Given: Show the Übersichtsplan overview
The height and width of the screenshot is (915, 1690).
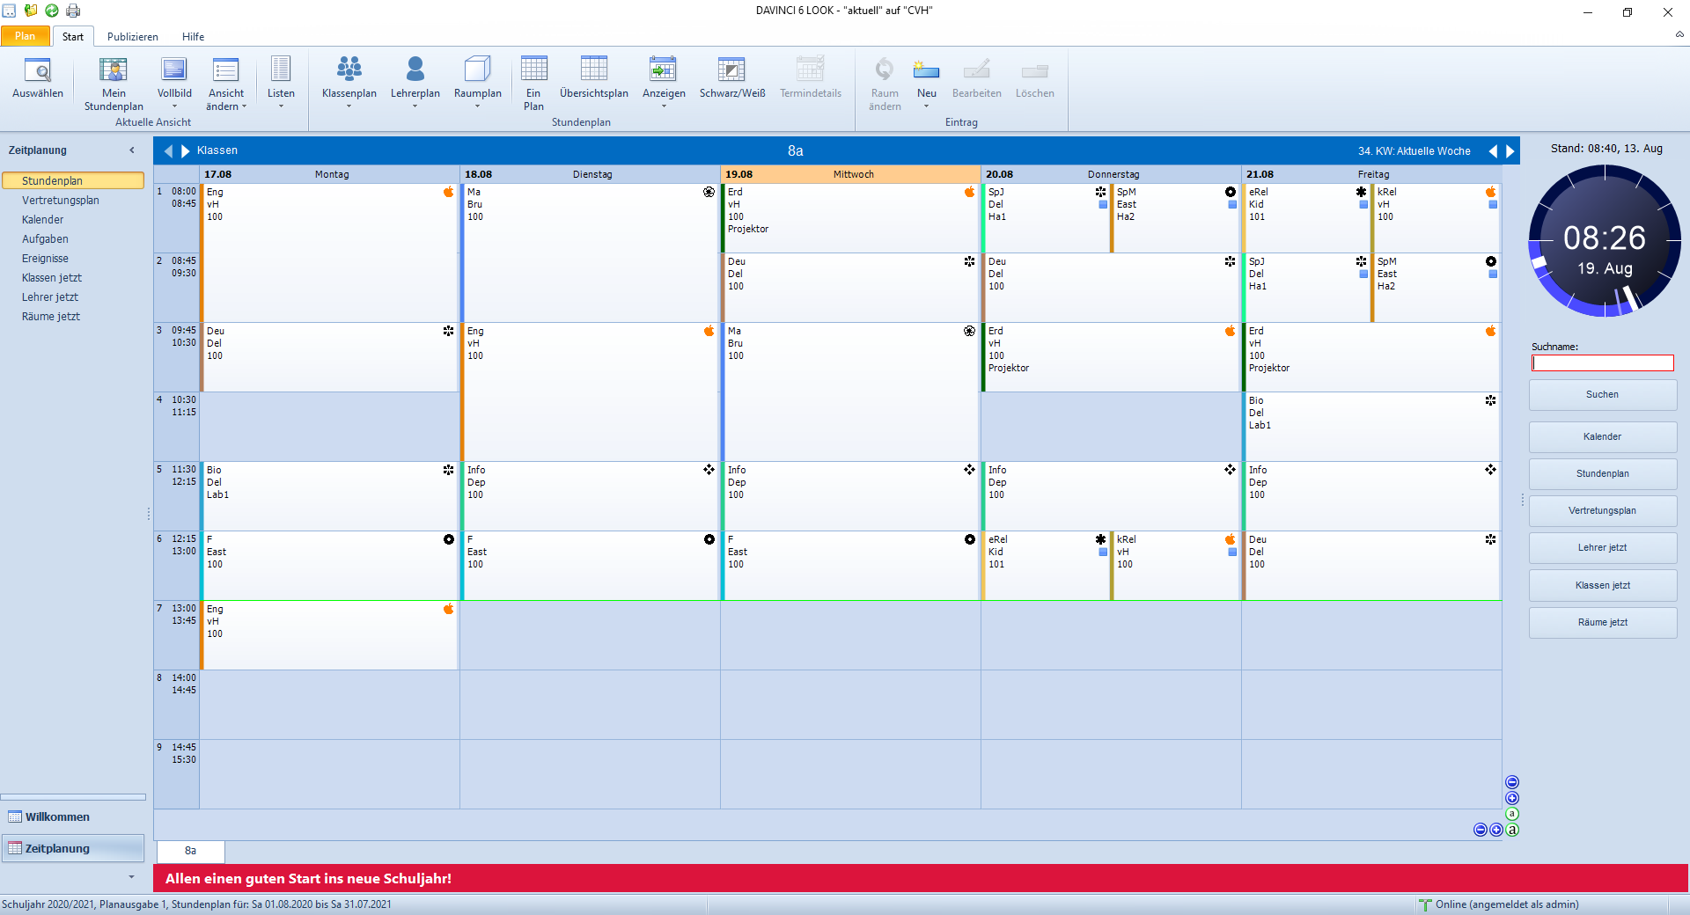Looking at the screenshot, I should (x=594, y=79).
